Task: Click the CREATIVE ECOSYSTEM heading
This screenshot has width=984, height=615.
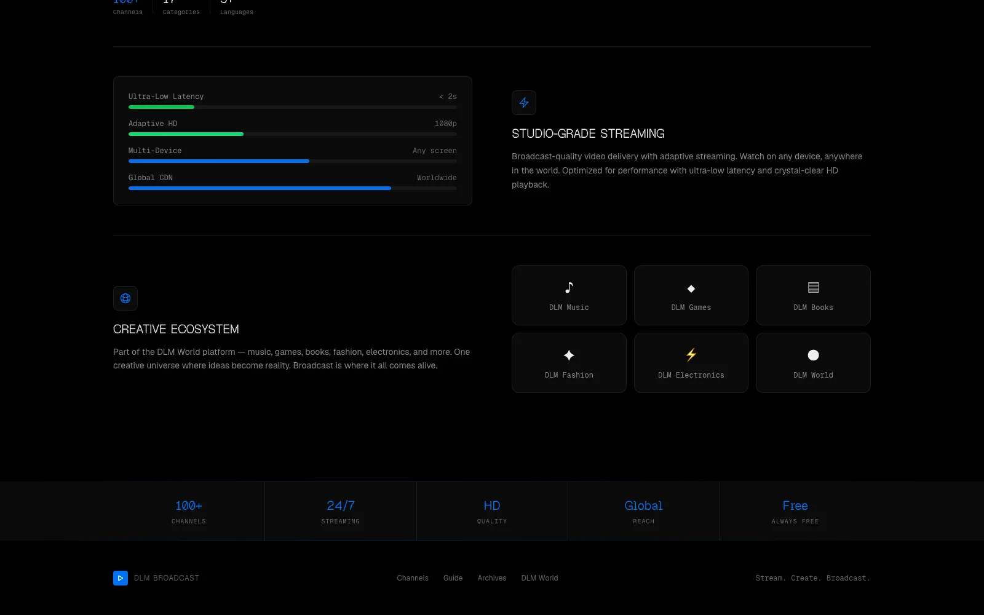Action: pyautogui.click(x=176, y=329)
